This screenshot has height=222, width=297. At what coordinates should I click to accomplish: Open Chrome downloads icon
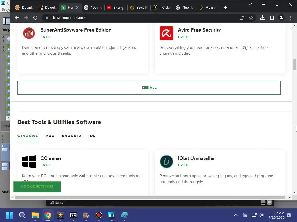point(263,18)
